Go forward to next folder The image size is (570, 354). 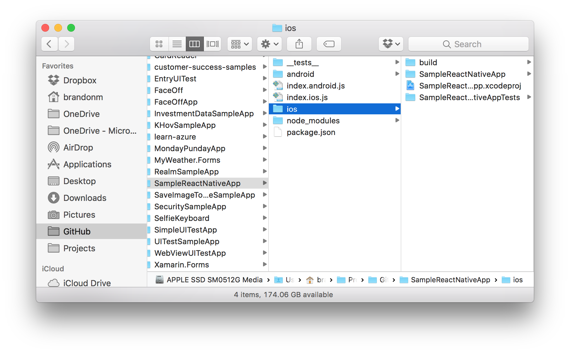point(66,44)
